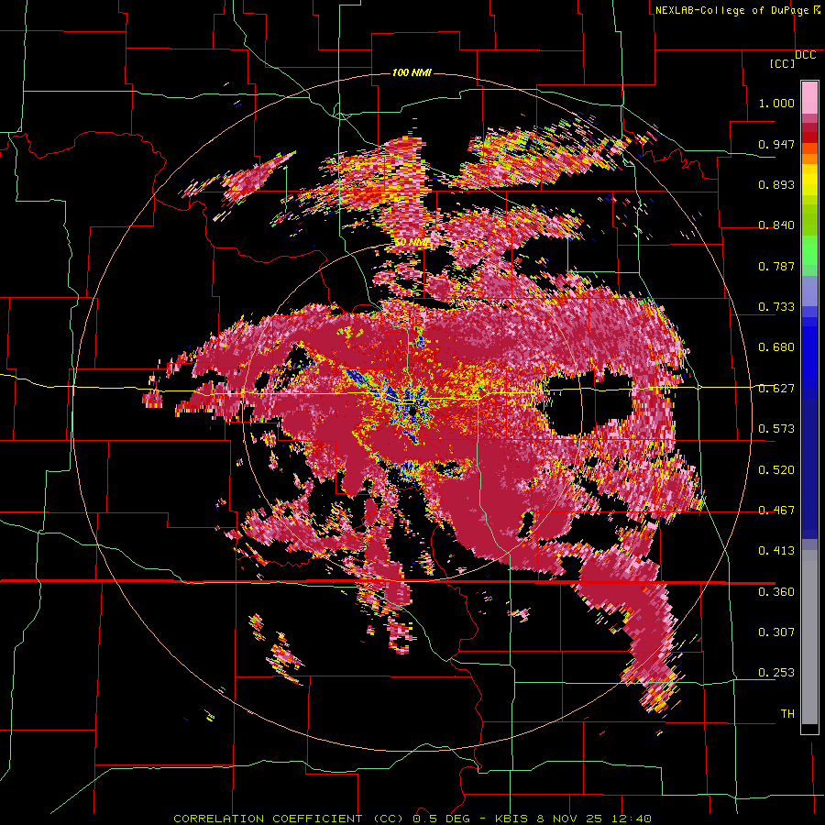Pick the orange band in the color scale
This screenshot has height=825, width=825.
809,159
